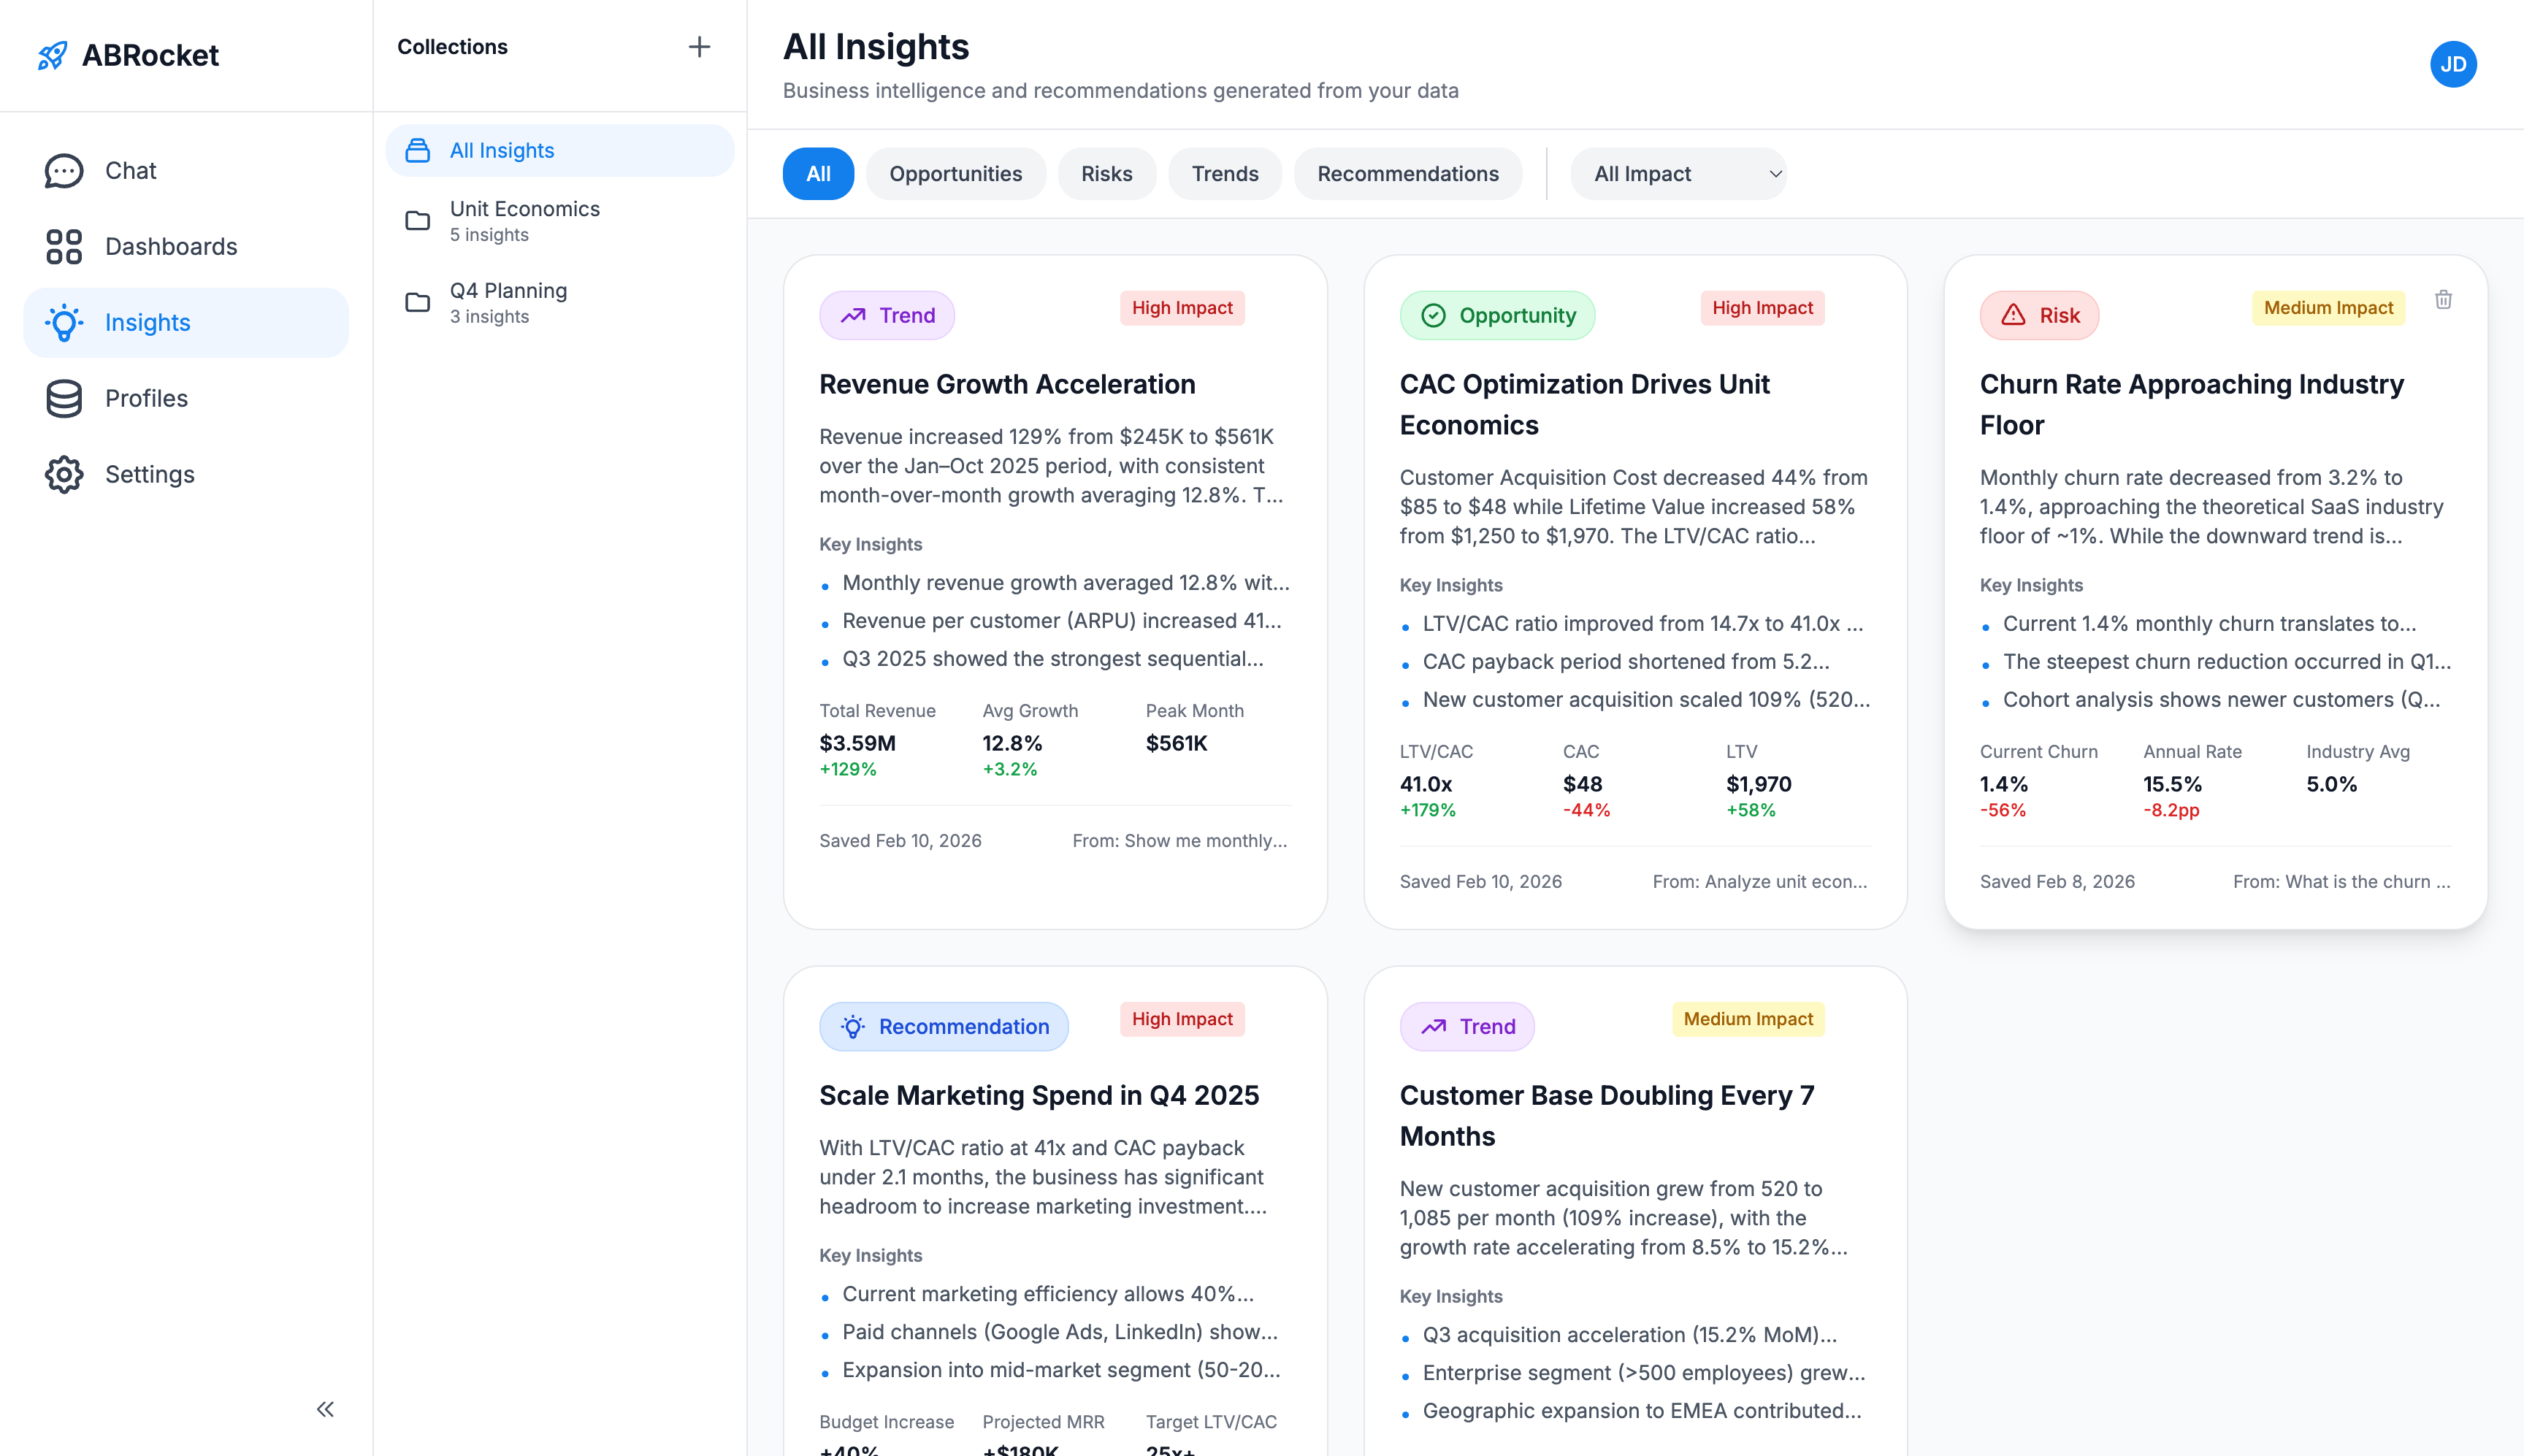
Task: Click the Opportunity badge on the CAC card
Action: (x=1497, y=315)
